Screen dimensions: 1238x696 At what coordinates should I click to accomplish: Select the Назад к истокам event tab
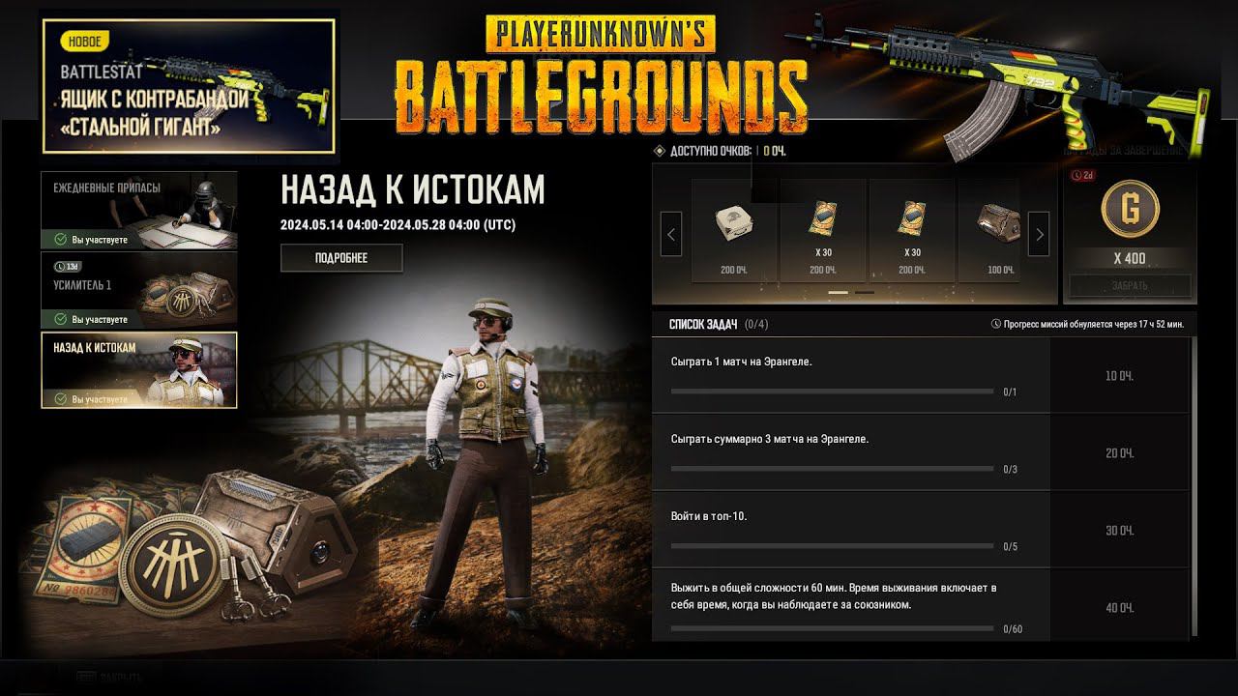click(x=139, y=370)
